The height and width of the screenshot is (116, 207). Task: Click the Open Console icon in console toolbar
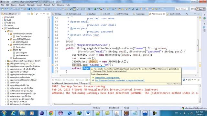click(x=189, y=80)
